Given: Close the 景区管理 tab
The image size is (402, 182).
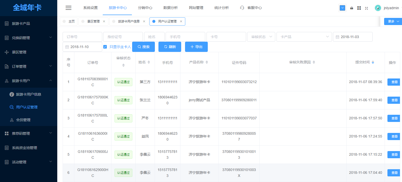Looking at the screenshot, I should [104, 21].
